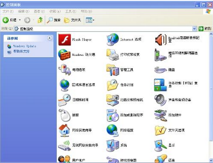Open the 添加或删除程序 icon
Screen dimensions: 213x163
112,115
